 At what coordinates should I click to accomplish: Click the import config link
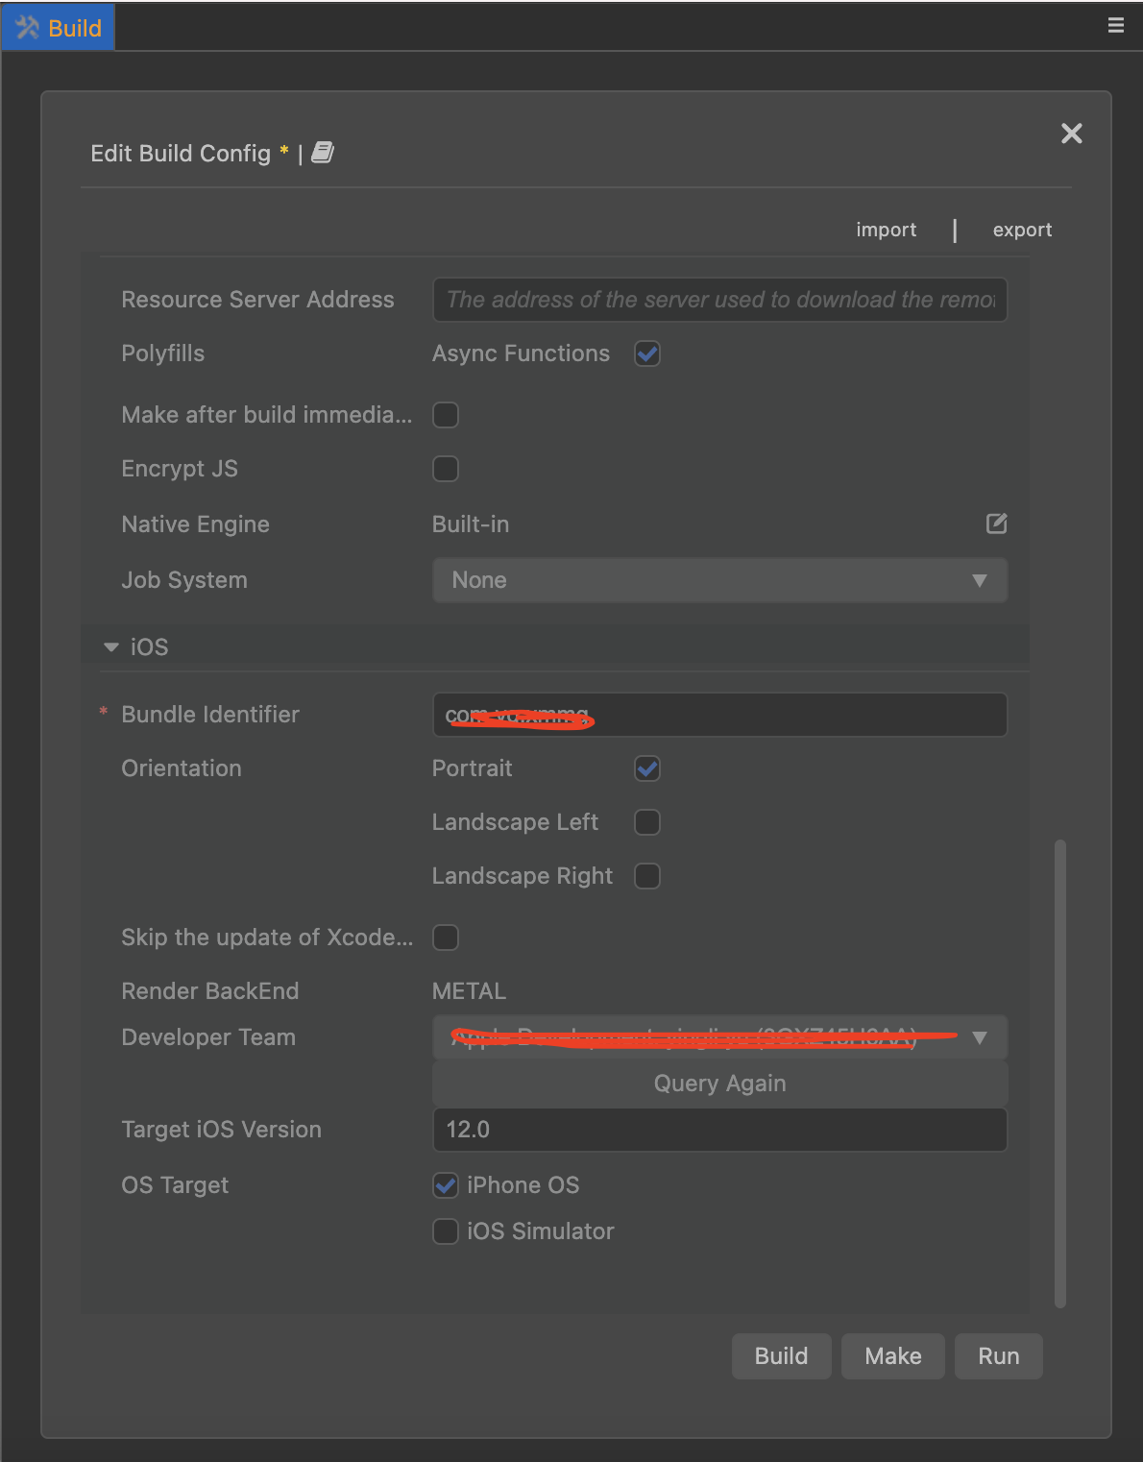(886, 230)
